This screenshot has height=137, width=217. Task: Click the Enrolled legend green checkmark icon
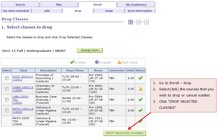click(x=72, y=62)
